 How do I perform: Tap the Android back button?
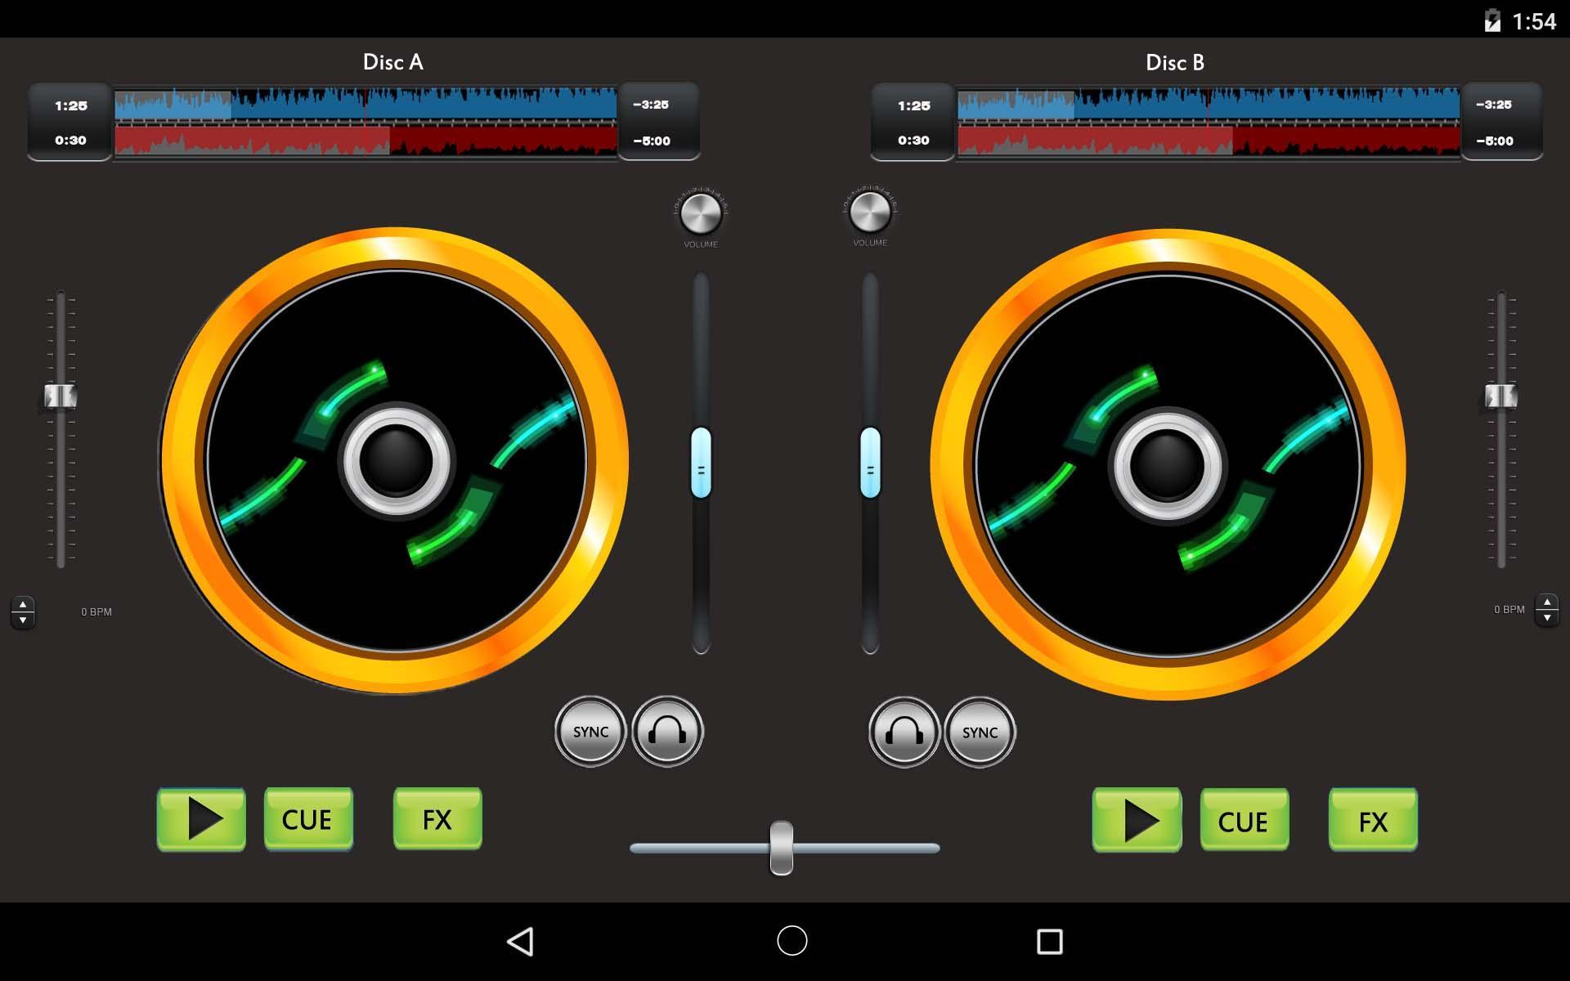(521, 941)
